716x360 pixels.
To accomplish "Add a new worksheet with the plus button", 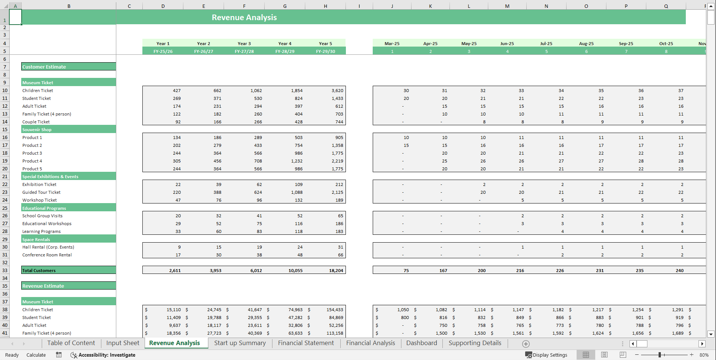I will coord(526,344).
